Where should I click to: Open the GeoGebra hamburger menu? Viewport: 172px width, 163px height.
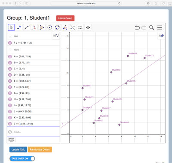160,27
